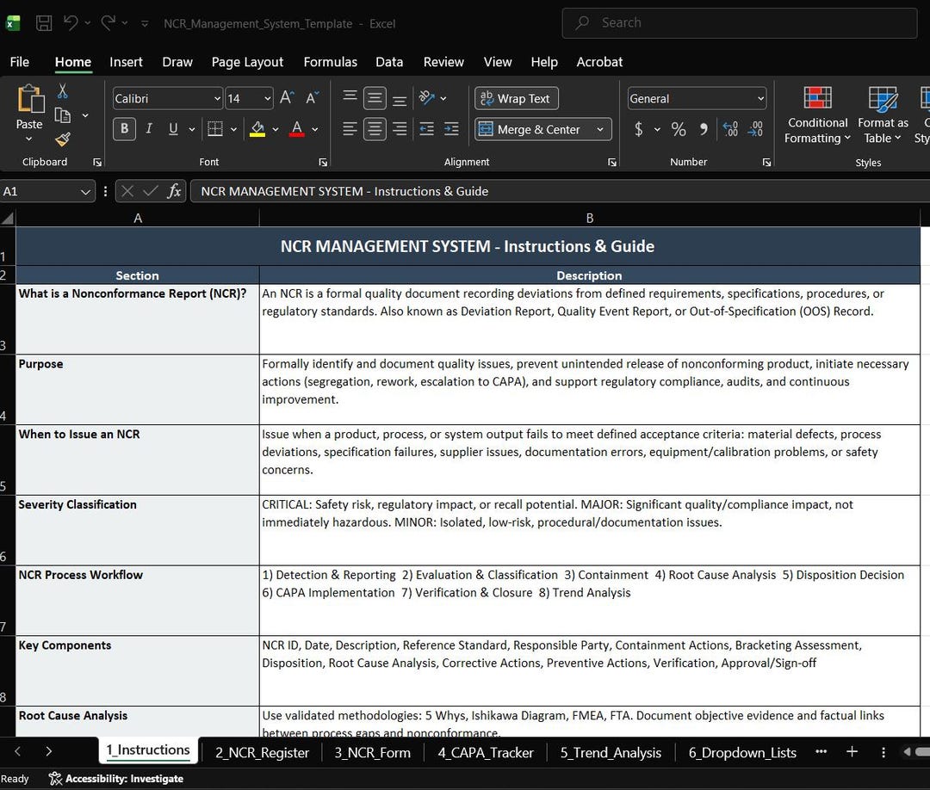This screenshot has height=790, width=930.
Task: Switch to the Formulas tab
Action: (x=331, y=62)
